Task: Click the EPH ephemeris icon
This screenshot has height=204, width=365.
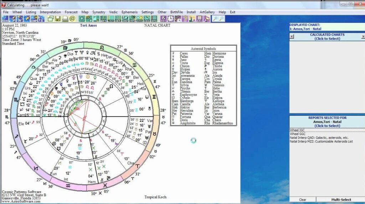Action: [154, 19]
